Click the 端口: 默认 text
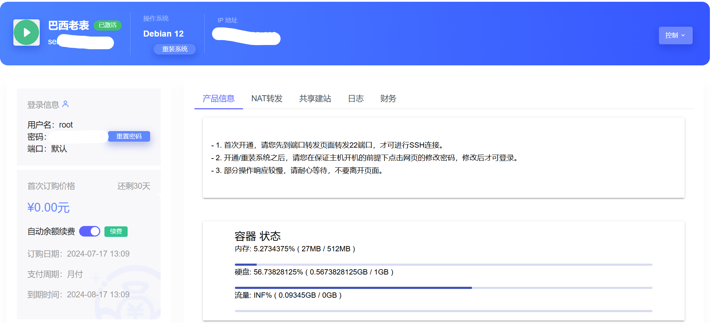The height and width of the screenshot is (323, 712). coord(47,149)
